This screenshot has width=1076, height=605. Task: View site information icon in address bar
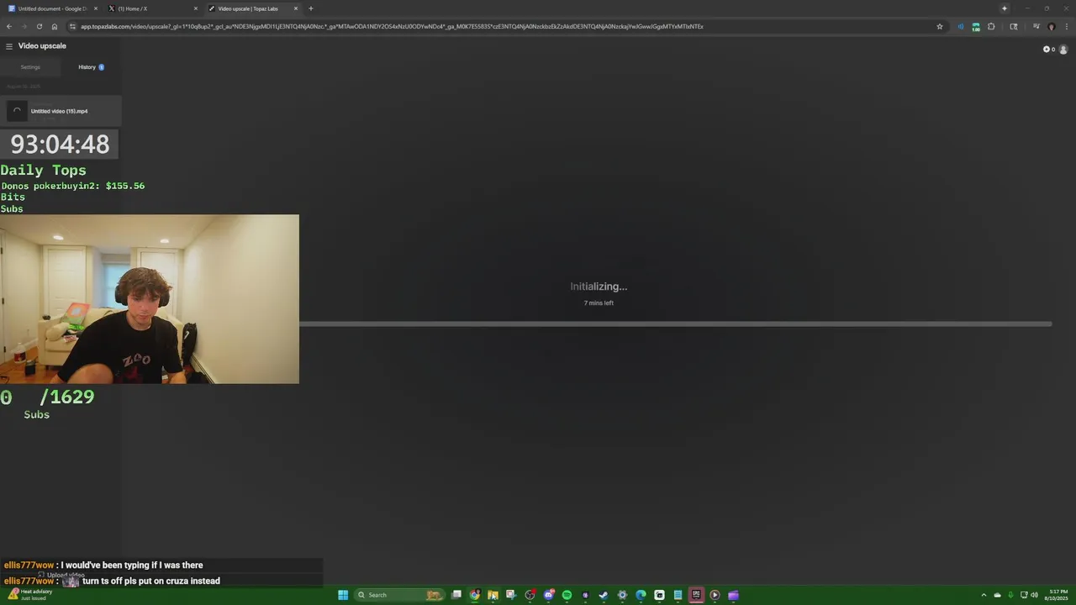[73, 26]
